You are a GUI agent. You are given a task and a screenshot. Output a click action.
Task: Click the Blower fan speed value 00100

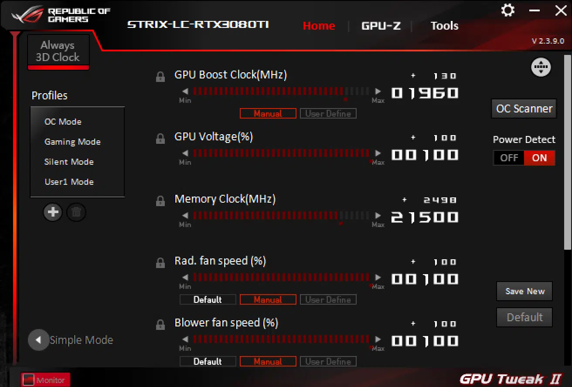tap(425, 341)
